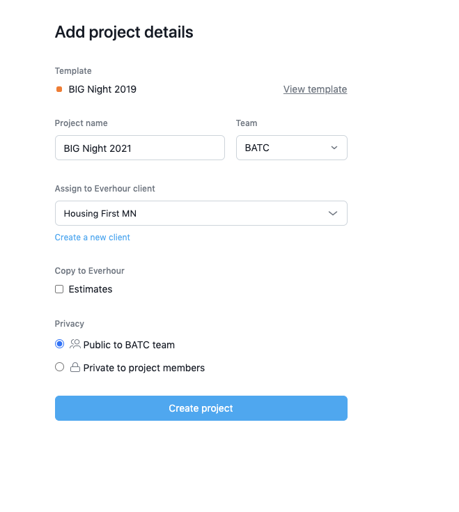459x512 pixels.
Task: Open the Team dropdown showing BATC
Action: point(291,148)
